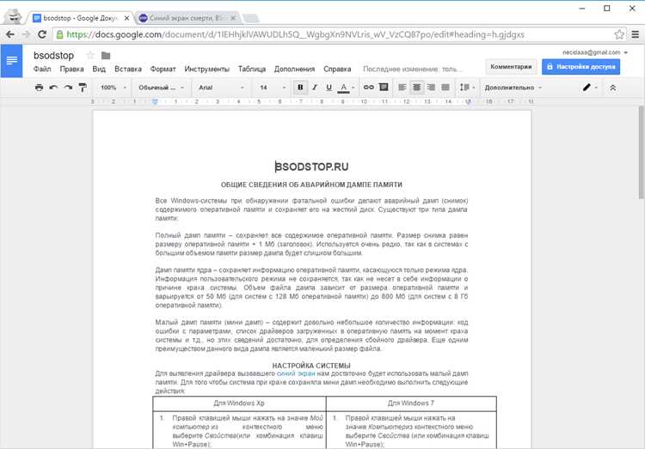The height and width of the screenshot is (449, 645).
Task: Click the left indent ruler marker
Action: pos(155,101)
